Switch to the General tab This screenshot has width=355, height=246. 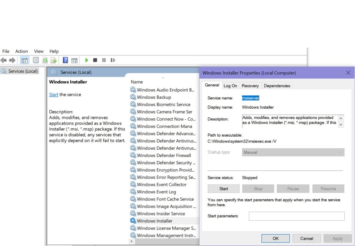pyautogui.click(x=212, y=85)
